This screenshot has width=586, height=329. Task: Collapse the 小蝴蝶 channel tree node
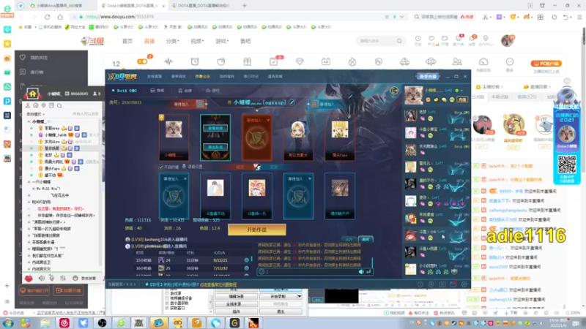tap(29, 121)
